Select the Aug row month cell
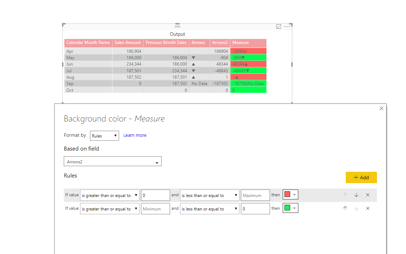The height and width of the screenshot is (254, 406). tap(88, 77)
